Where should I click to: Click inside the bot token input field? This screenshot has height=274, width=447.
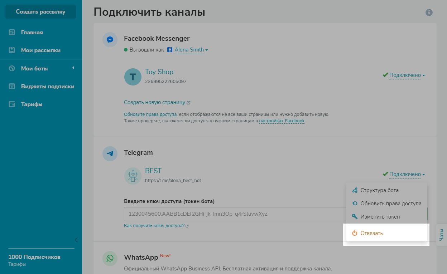[x=233, y=214]
